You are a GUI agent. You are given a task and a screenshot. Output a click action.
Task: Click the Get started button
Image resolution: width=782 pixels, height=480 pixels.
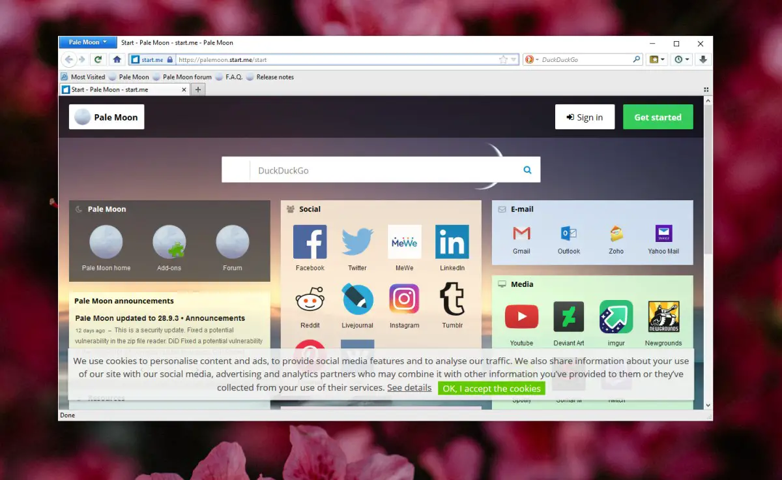658,117
